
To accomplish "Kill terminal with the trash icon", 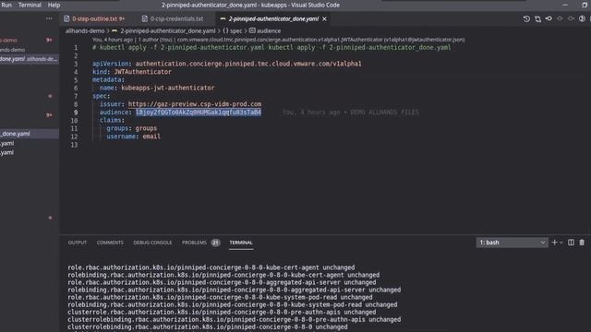I will (582, 243).
